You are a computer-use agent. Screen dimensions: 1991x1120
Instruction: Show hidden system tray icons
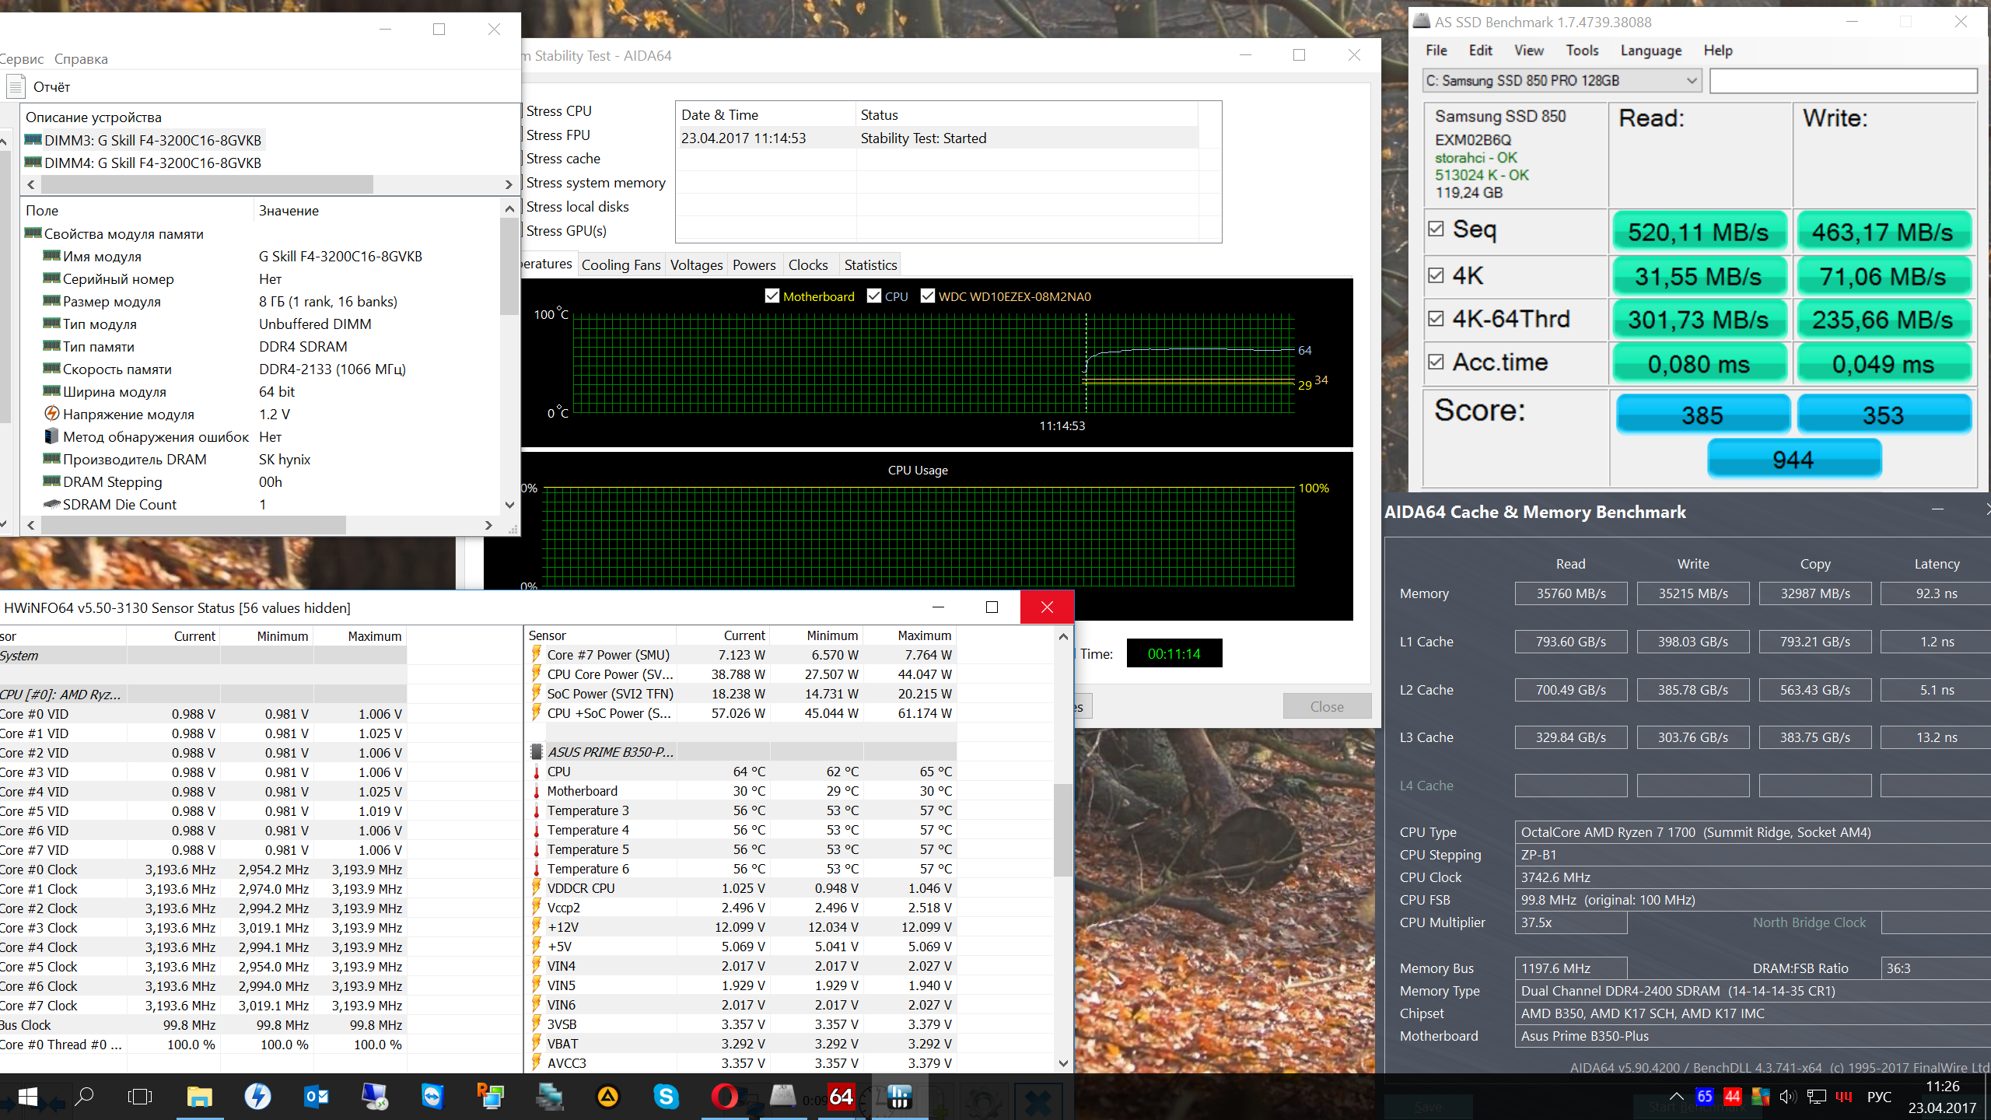(1676, 1097)
